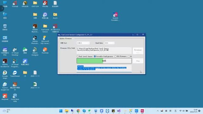Open the ST Visual Programmer shortcut
Image resolution: width=203 pixels, height=114 pixels.
click(x=15, y=63)
